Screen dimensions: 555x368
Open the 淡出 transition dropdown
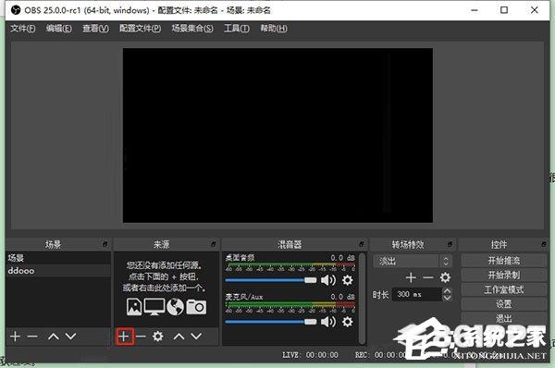413,261
